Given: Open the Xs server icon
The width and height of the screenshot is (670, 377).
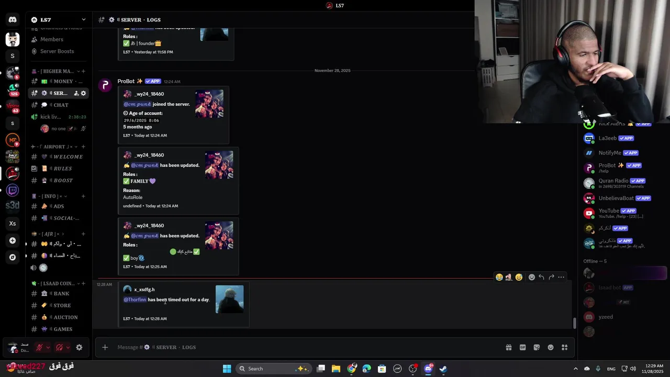Looking at the screenshot, I should (13, 224).
